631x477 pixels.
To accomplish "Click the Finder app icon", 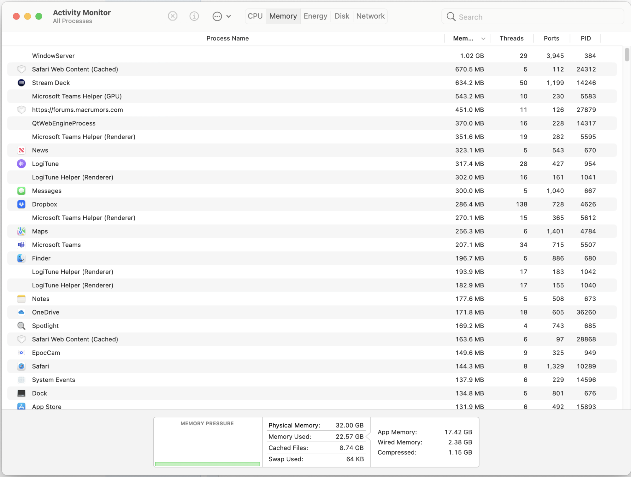I will 21,258.
